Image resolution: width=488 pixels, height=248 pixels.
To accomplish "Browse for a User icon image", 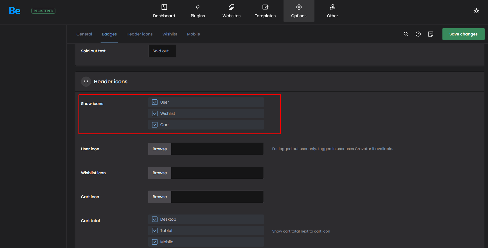I will (x=160, y=149).
